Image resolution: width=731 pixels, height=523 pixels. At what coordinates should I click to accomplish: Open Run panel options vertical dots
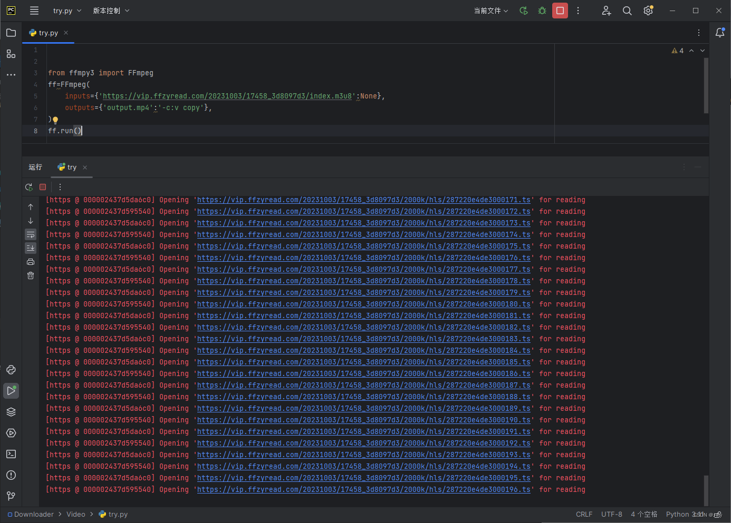684,167
